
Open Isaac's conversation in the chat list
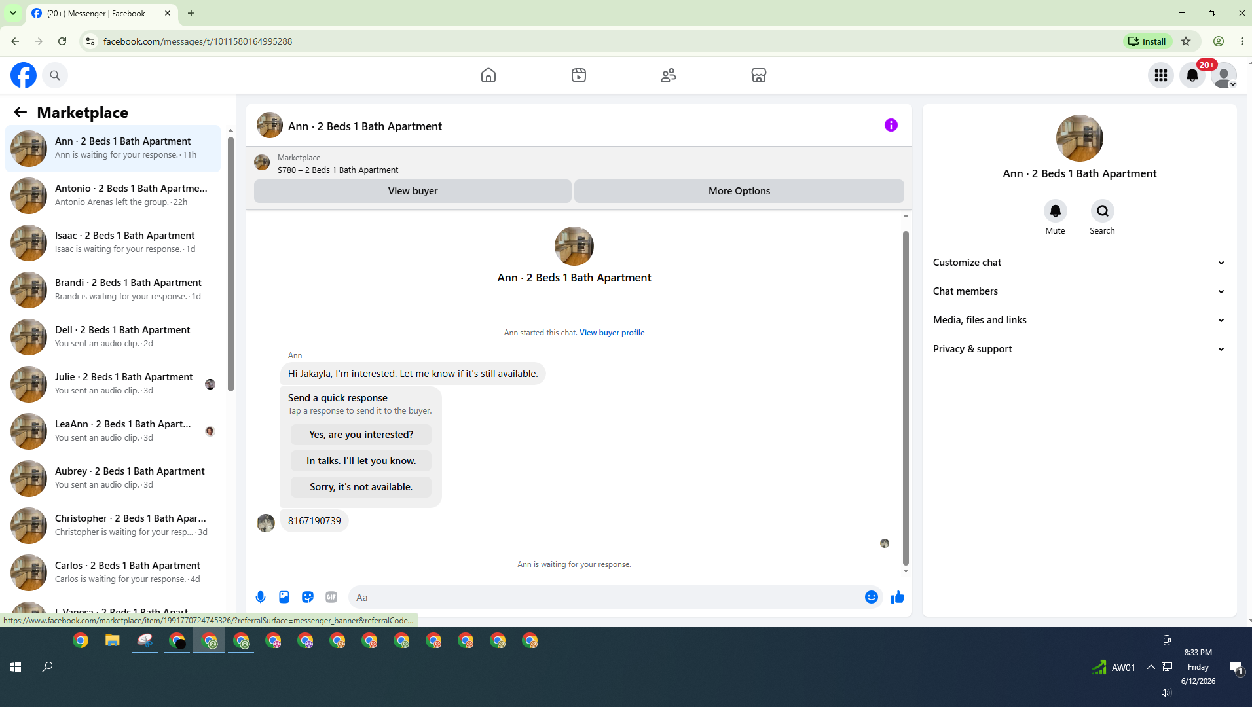point(113,243)
